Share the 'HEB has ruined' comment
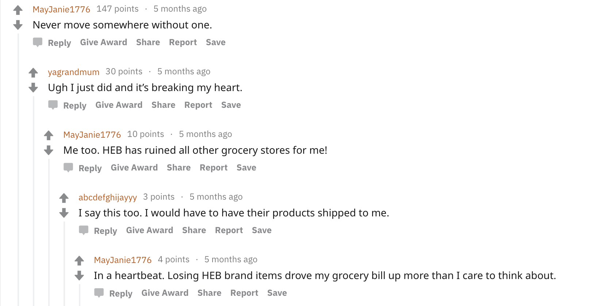The height and width of the screenshot is (306, 607). click(179, 168)
